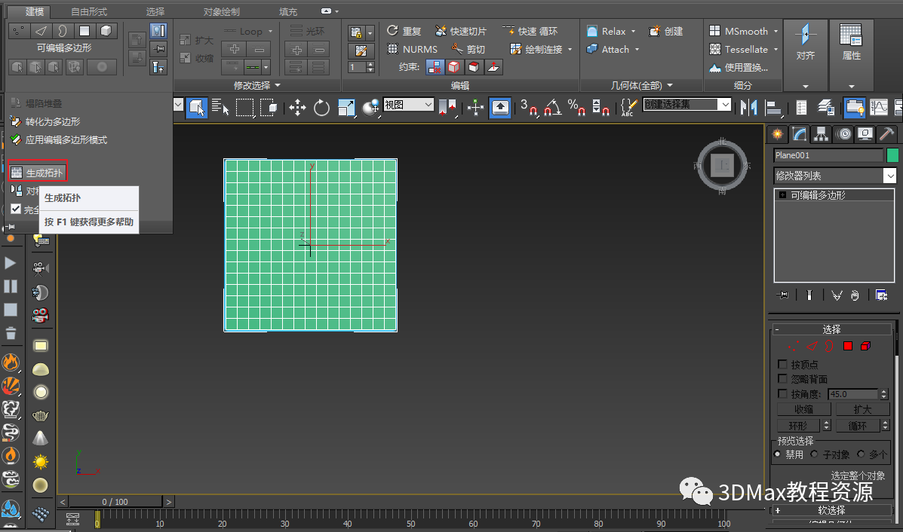Select Element sub-object mode in ribbon

click(106, 30)
